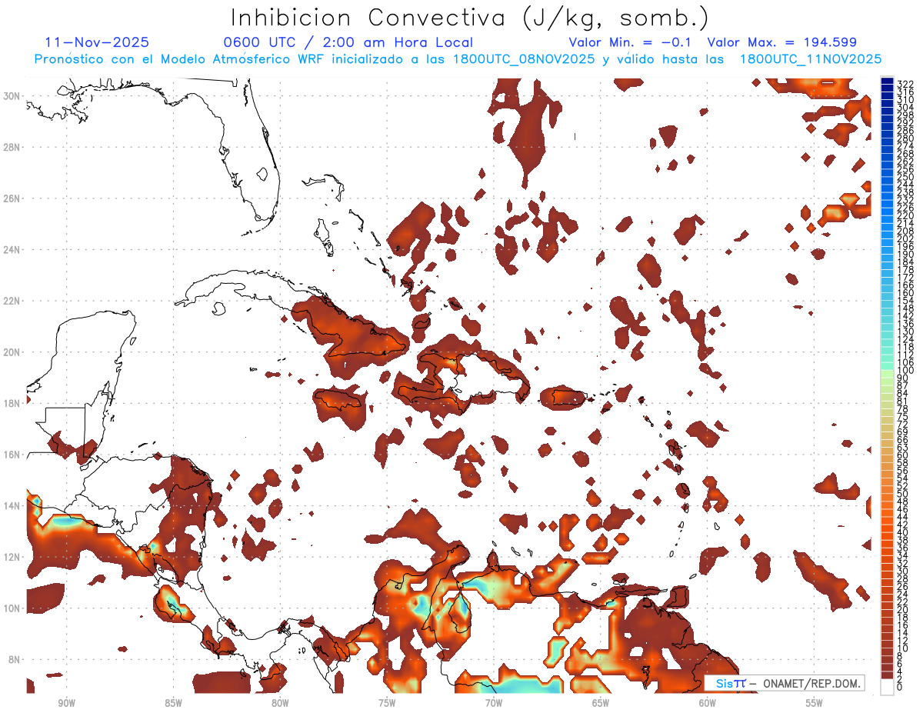Click the "Valor Max. = 194.599" text
This screenshot has width=923, height=713.
click(782, 42)
